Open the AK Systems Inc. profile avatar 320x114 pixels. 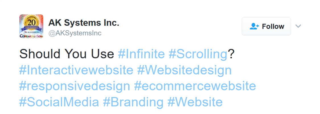click(x=31, y=26)
